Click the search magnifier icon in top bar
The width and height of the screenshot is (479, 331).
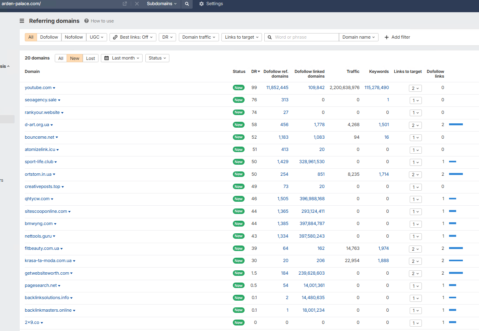[x=187, y=4]
